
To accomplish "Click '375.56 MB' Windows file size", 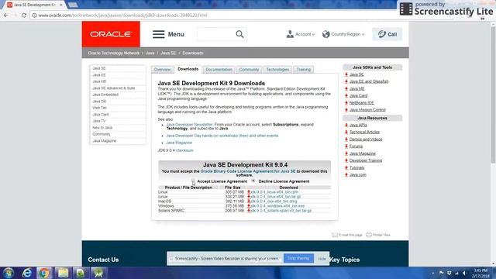I will pyautogui.click(x=234, y=206).
